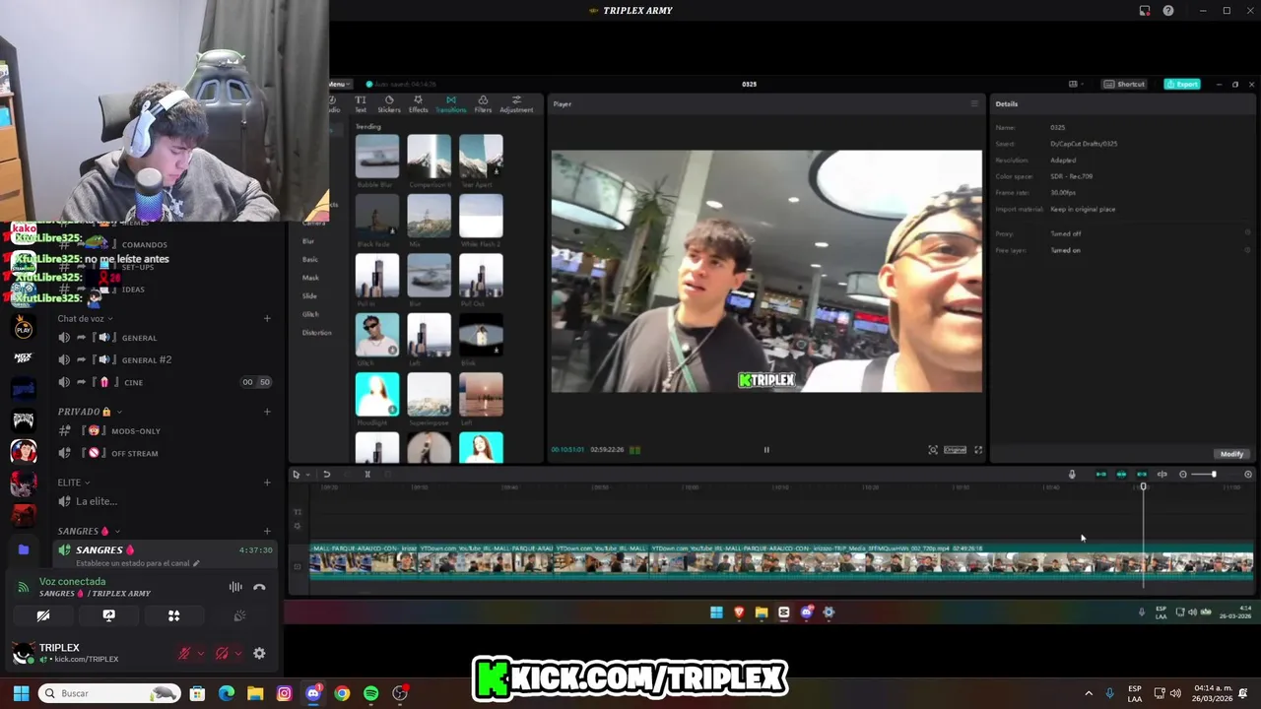Open the Player panel menu icon
1261x709 pixels.
974,103
